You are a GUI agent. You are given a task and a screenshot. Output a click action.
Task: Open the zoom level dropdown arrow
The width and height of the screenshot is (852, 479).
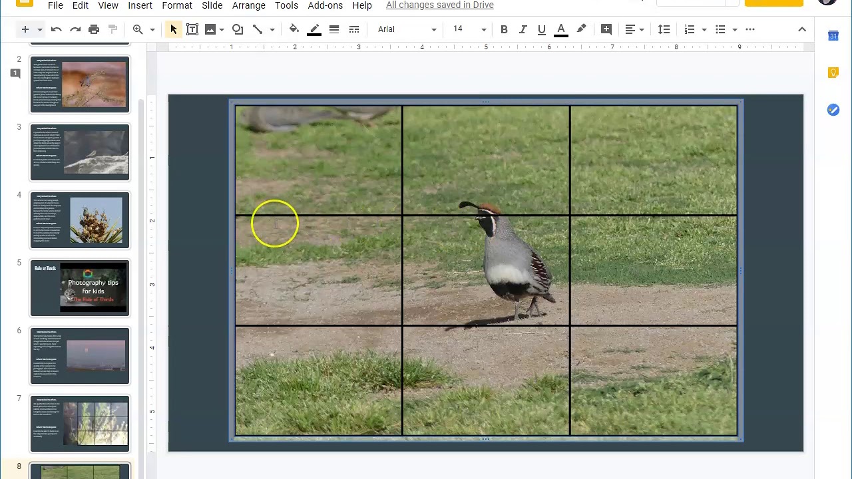pos(152,29)
